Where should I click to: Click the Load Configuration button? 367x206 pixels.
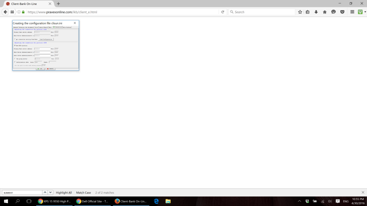46,39
